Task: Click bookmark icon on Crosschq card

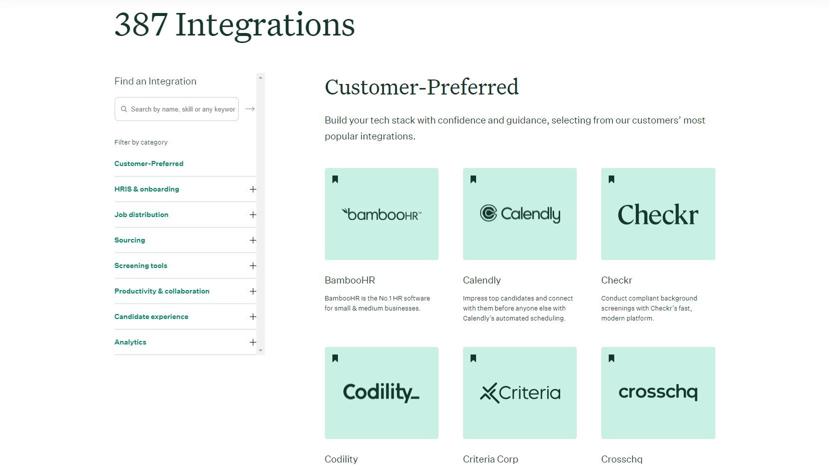Action: tap(611, 358)
